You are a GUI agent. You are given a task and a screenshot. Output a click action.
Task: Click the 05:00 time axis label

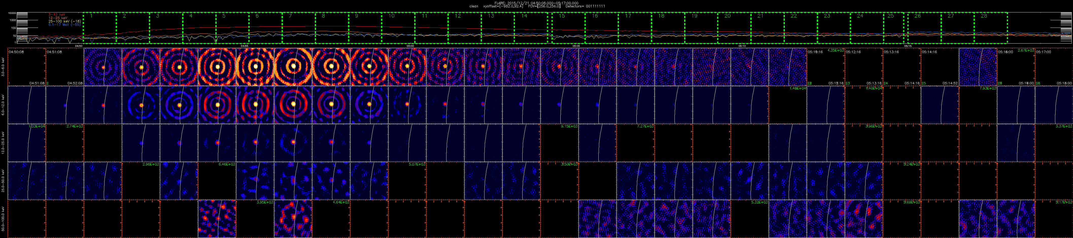(x=410, y=46)
